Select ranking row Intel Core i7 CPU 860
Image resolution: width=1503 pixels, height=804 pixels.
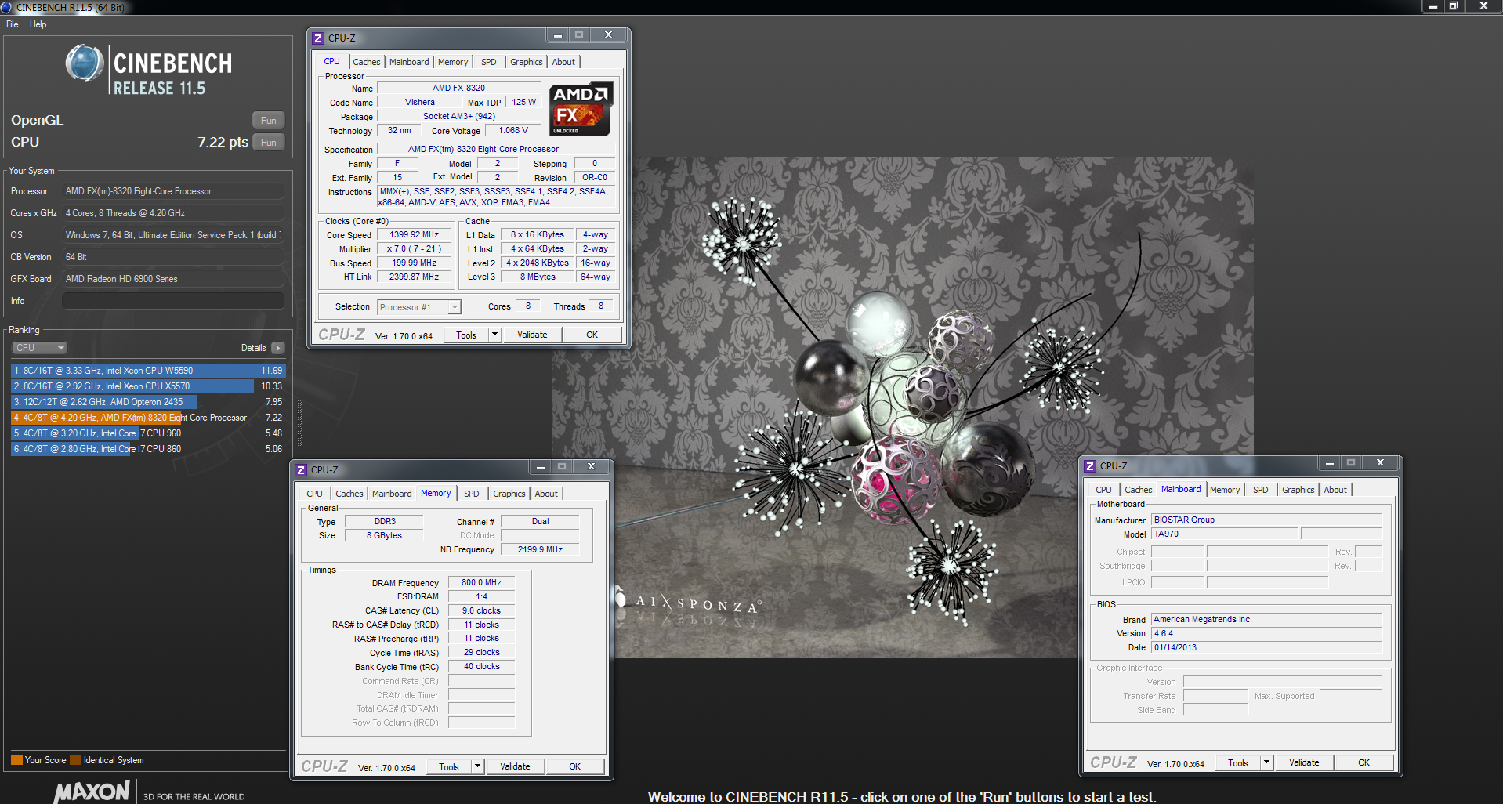tap(148, 449)
